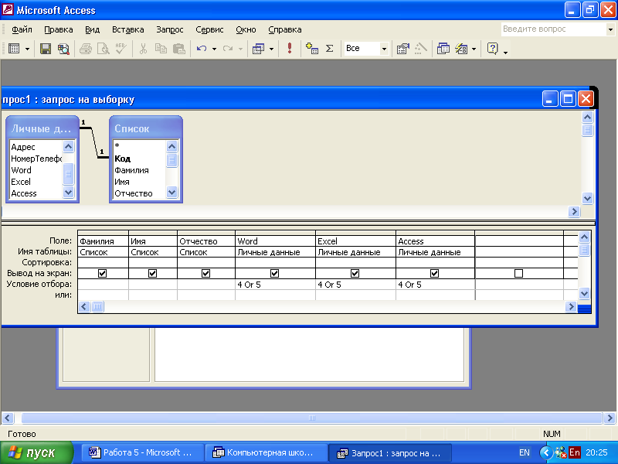Click the Copy icon
Screen dimensions: 618x464
[161, 49]
